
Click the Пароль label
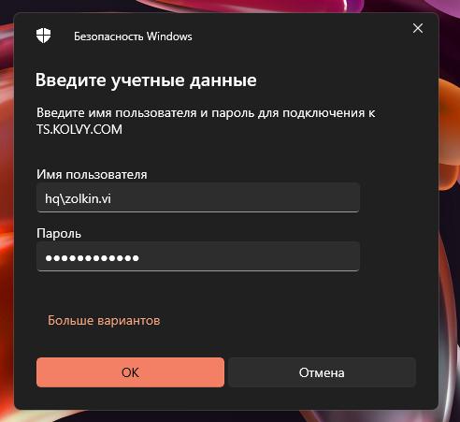[59, 233]
